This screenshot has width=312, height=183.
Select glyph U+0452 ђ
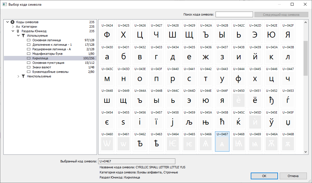point(271,98)
